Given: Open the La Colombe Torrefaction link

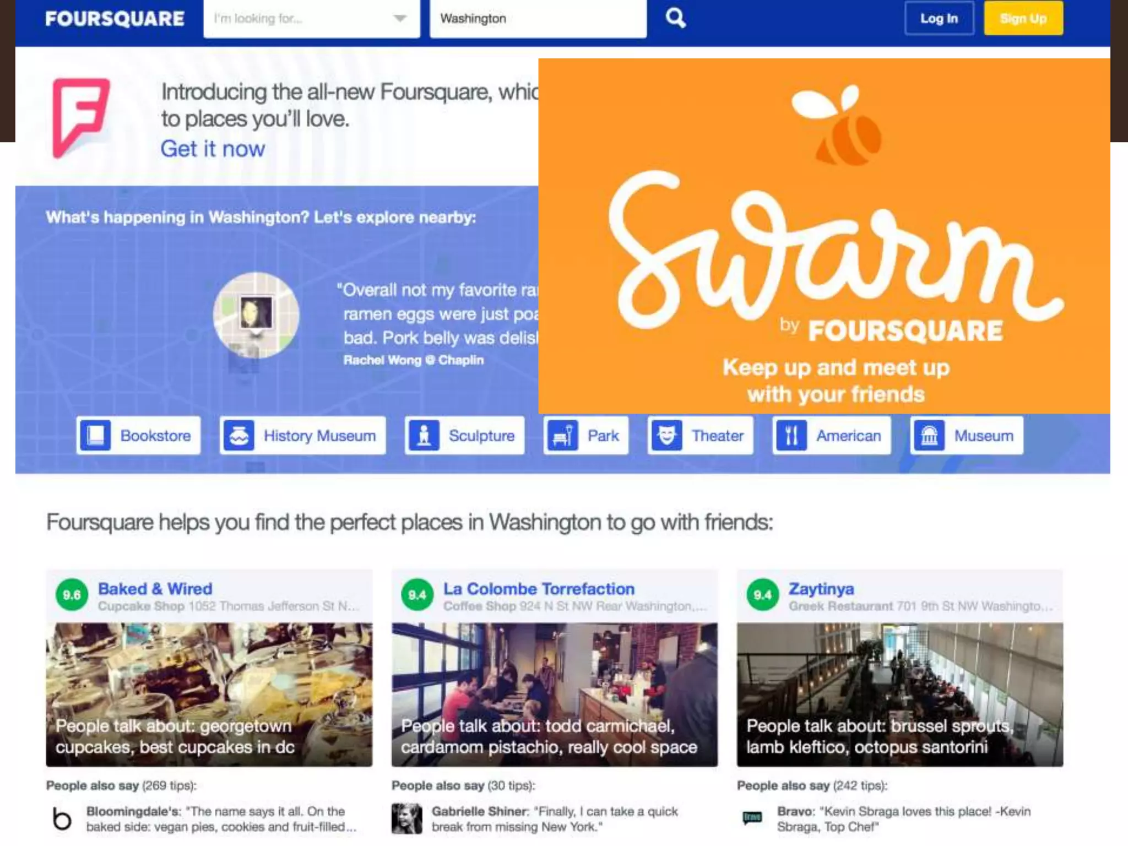Looking at the screenshot, I should tap(539, 589).
